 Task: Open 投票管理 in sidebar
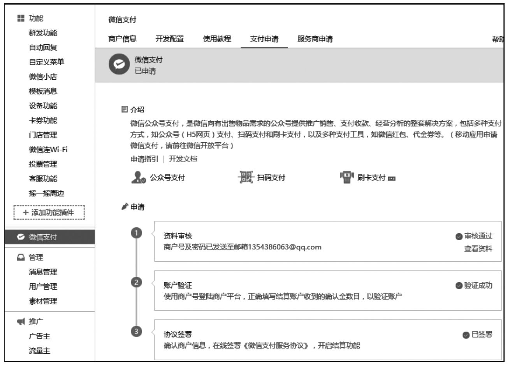[x=43, y=164]
